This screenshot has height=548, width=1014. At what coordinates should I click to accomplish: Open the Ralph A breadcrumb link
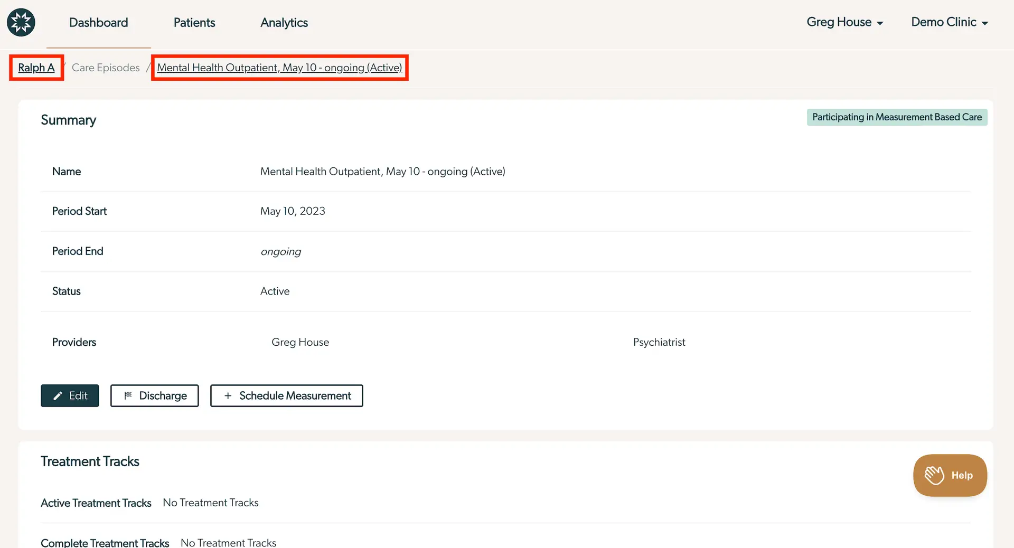[x=36, y=68]
